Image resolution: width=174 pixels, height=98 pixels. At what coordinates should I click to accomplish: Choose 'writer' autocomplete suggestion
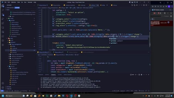coord(128,39)
